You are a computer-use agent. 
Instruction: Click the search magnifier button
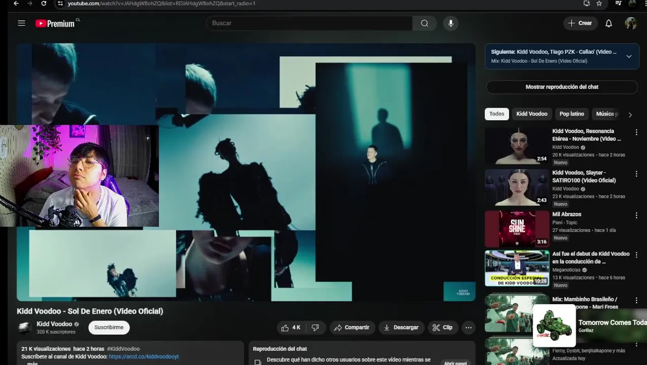click(424, 23)
